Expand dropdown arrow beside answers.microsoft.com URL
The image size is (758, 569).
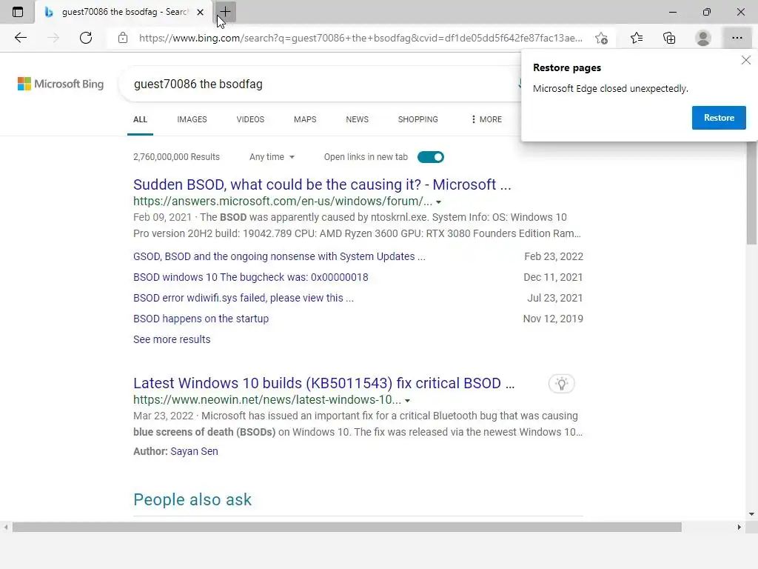(438, 202)
